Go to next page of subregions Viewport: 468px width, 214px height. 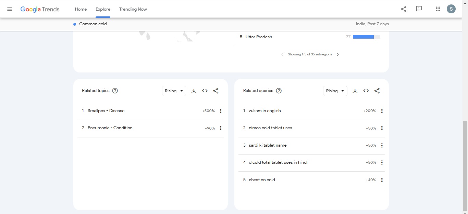337,55
